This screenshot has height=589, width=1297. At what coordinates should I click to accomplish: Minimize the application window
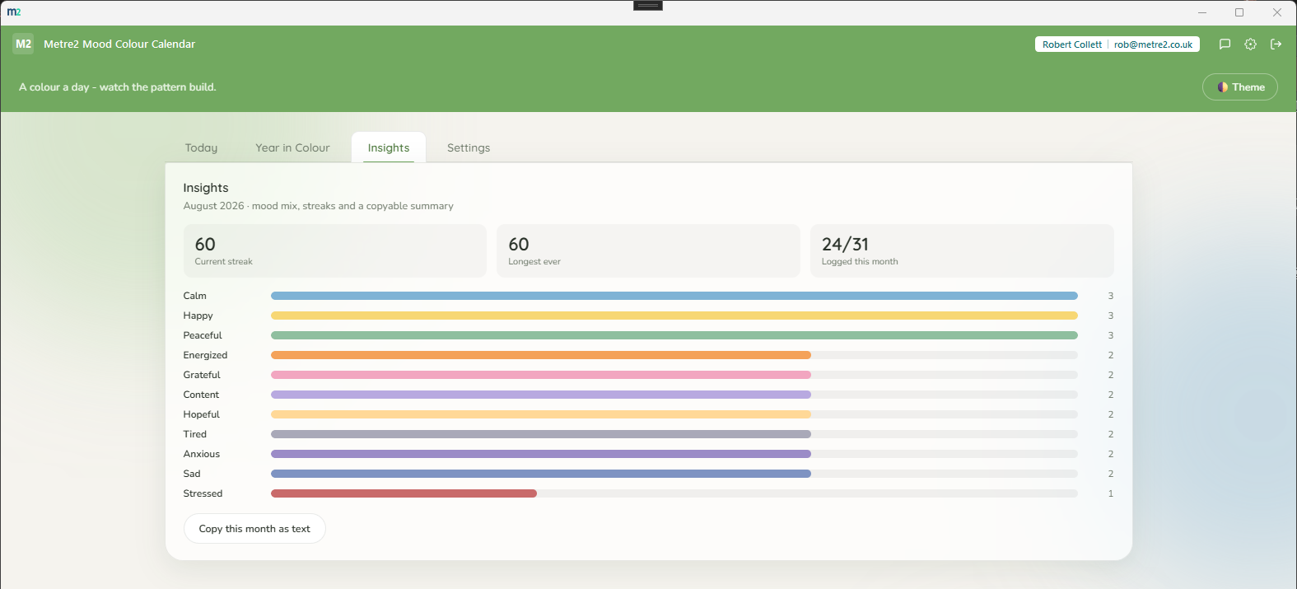1202,12
